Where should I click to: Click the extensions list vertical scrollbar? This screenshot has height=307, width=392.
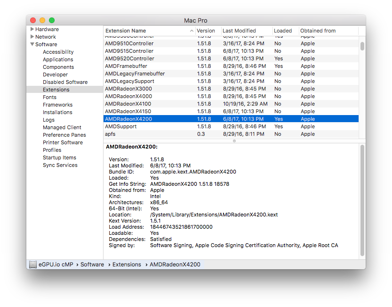pos(362,46)
